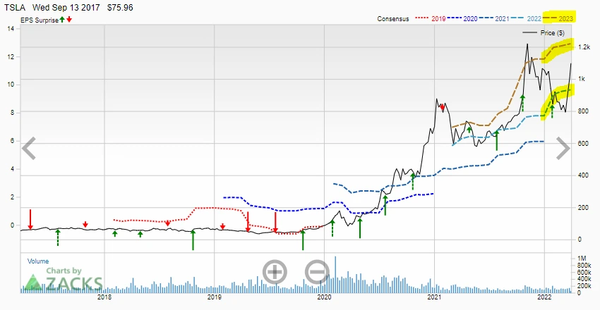Click the EPS Surprise label

(40, 20)
